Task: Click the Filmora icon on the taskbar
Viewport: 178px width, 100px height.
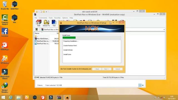Action: (x=51, y=97)
